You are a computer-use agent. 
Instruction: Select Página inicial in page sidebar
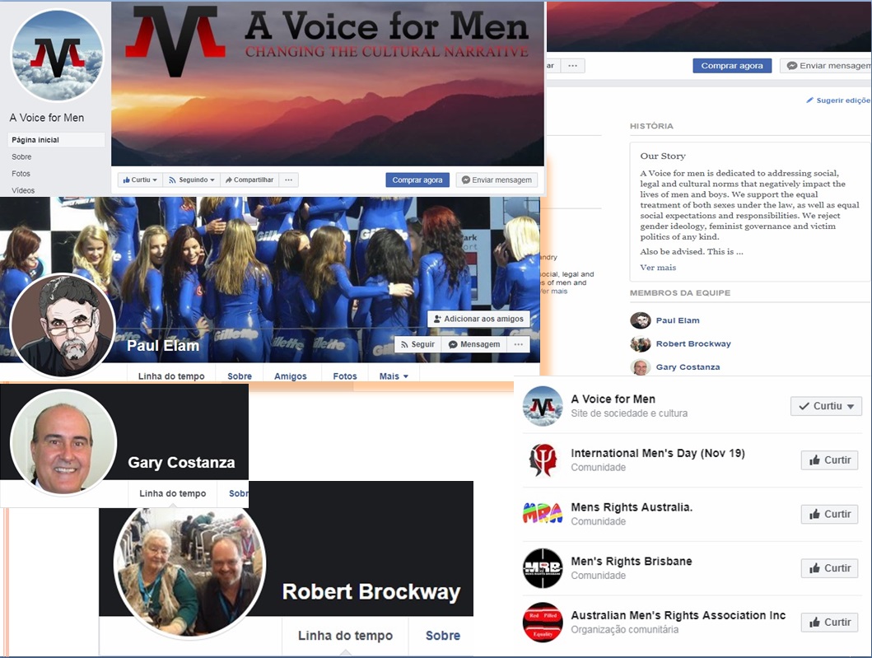(x=57, y=140)
